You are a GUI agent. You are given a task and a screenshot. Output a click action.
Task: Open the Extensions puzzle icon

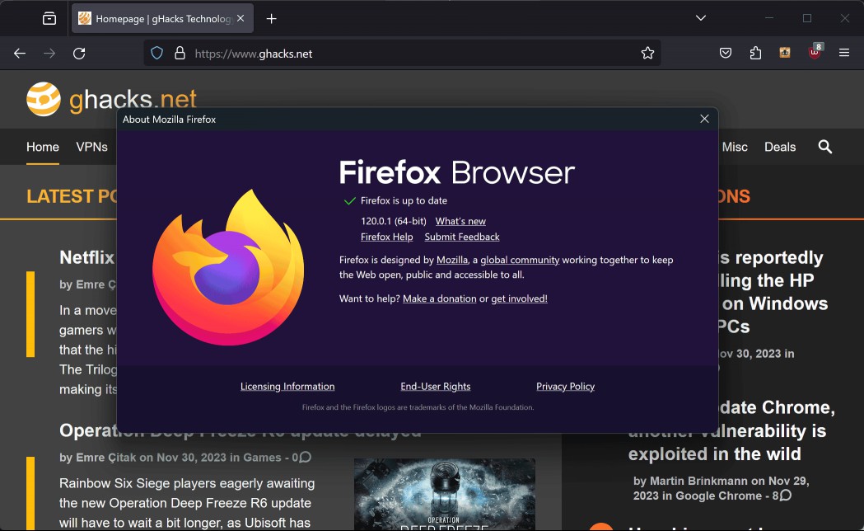click(x=755, y=53)
